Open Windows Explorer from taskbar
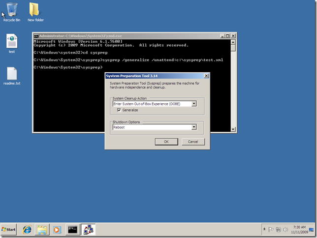Viewport: 317px width, 238px height. pos(42,230)
